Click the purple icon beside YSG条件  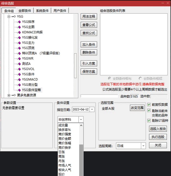(19, 74)
